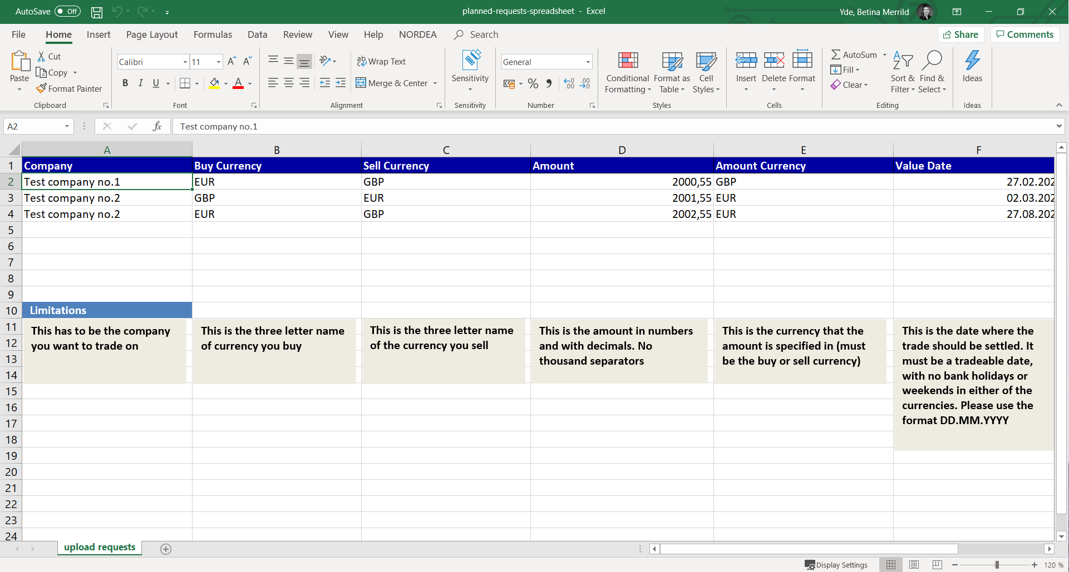This screenshot has width=1069, height=572.
Task: Apply borders using the borders icon
Action: click(185, 83)
